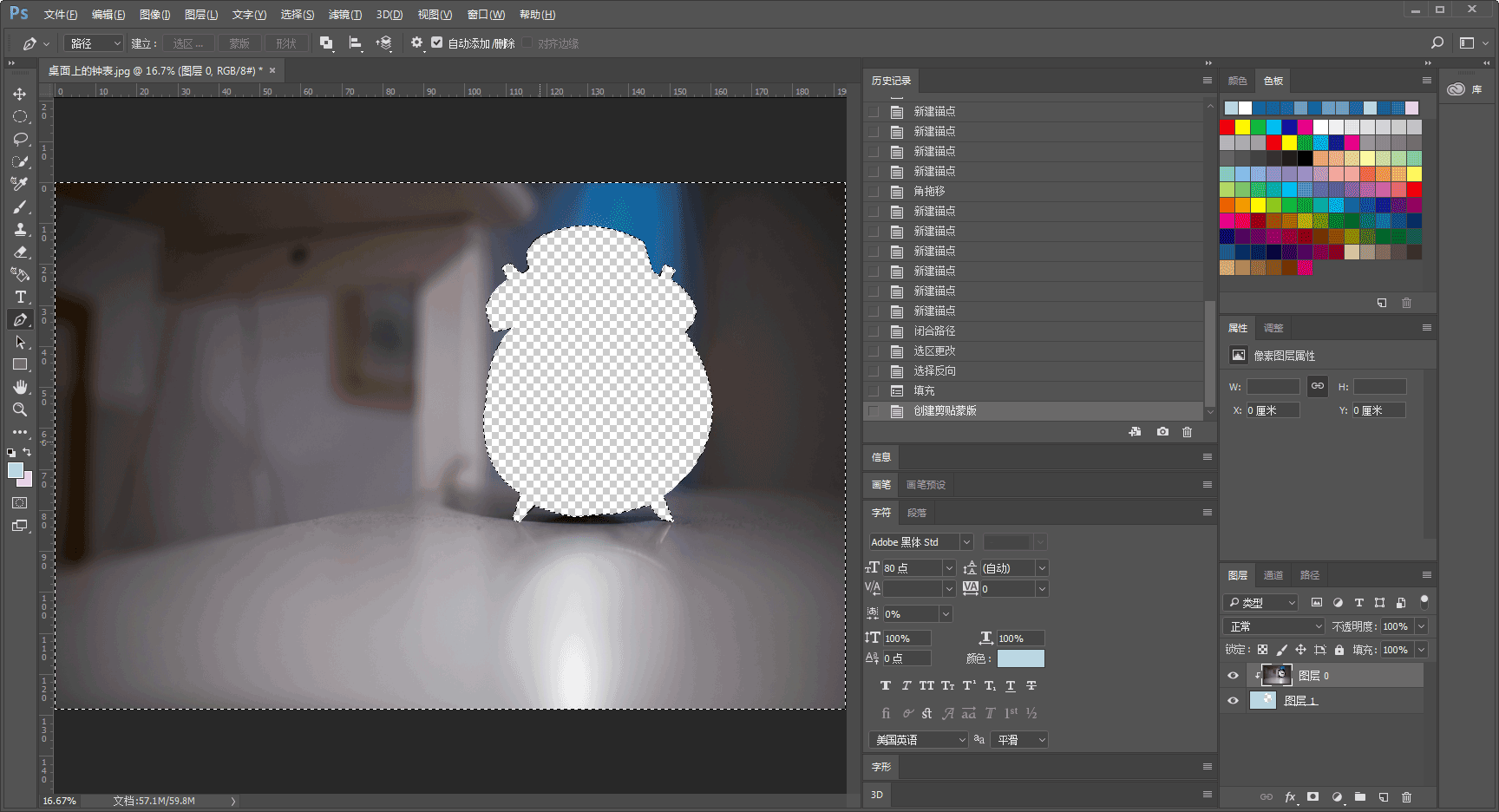This screenshot has width=1499, height=812.
Task: Hide 图层 1 using its eye icon
Action: click(1233, 700)
